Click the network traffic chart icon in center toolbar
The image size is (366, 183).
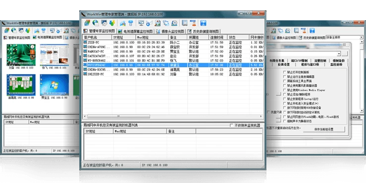[123, 23]
